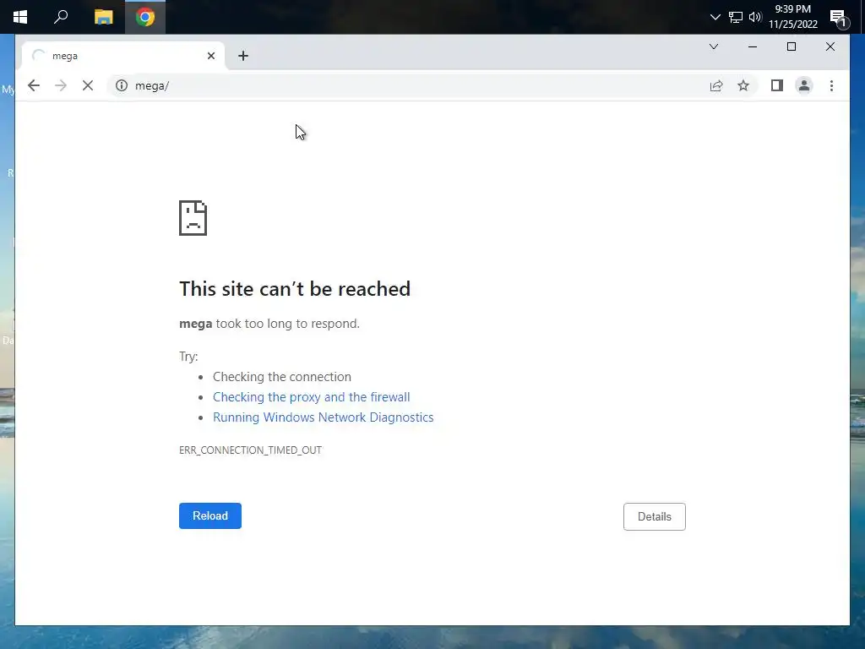Show hidden system tray icons
865x649 pixels.
tap(715, 17)
